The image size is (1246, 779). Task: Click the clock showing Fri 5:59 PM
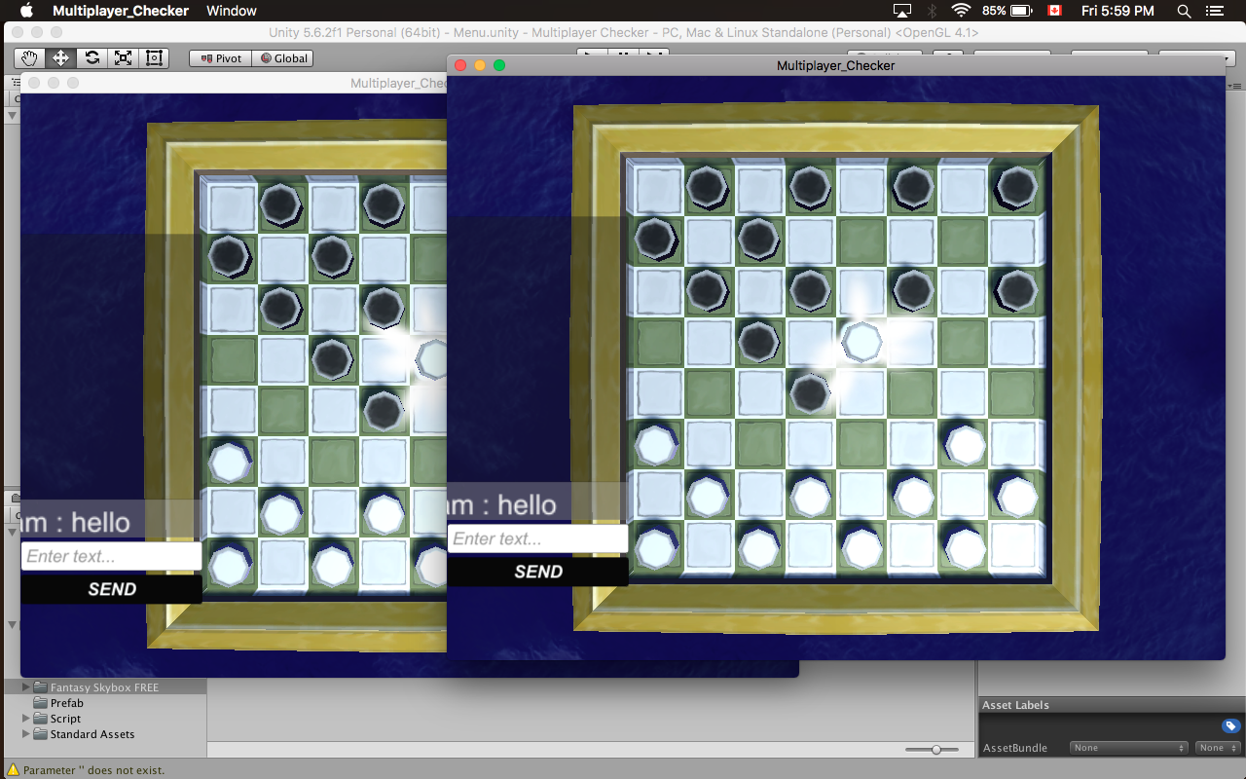(x=1118, y=11)
